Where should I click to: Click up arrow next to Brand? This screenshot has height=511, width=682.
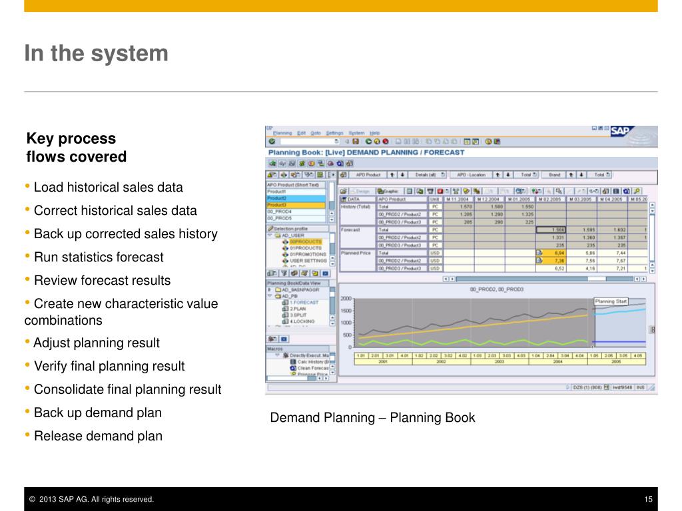(x=571, y=175)
